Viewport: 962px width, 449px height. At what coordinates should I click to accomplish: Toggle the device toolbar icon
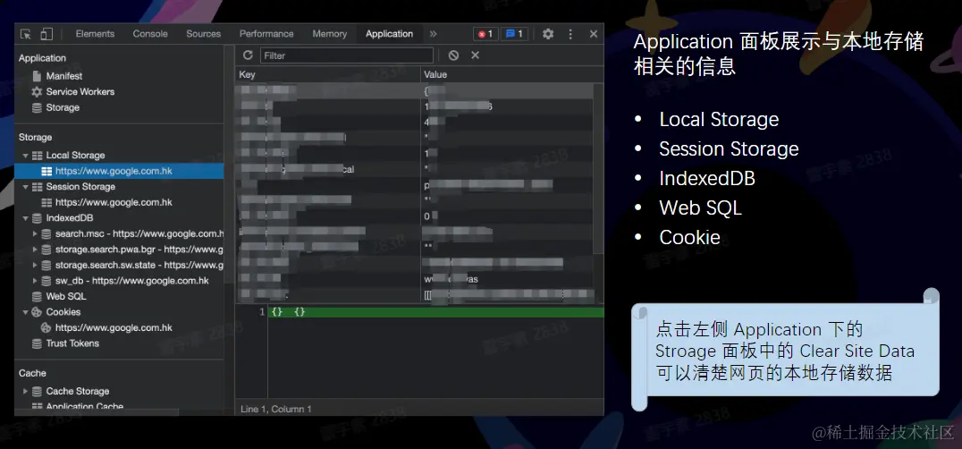point(46,34)
